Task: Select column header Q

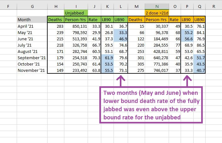Action: tap(200, 7)
